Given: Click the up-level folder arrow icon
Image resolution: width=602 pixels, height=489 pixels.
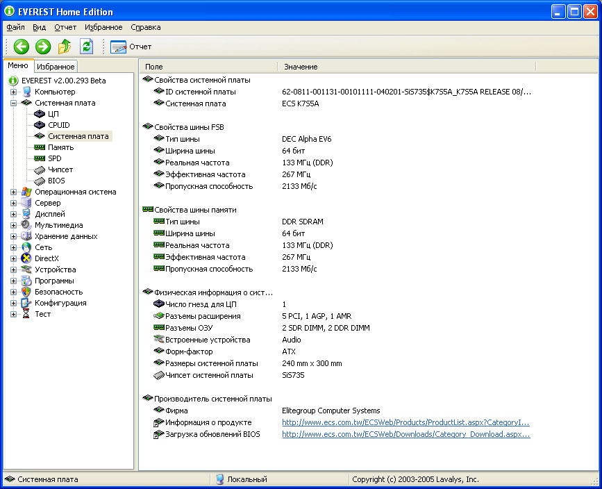Looking at the screenshot, I should 65,47.
